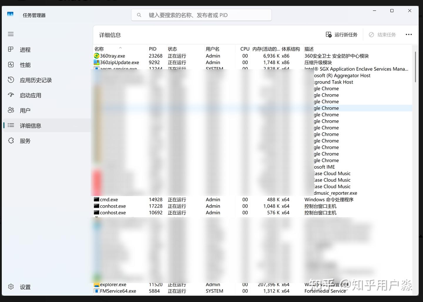The image size is (423, 302).
Task: Open 设置 via the gear icon
Action: click(x=11, y=287)
